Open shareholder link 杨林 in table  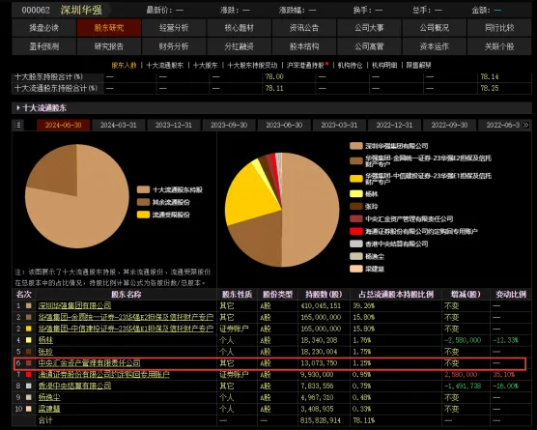(45, 340)
